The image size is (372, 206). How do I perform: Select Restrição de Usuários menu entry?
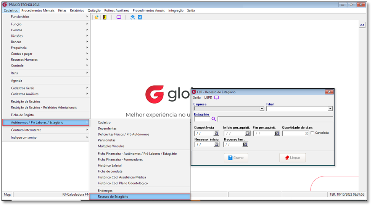point(46,102)
